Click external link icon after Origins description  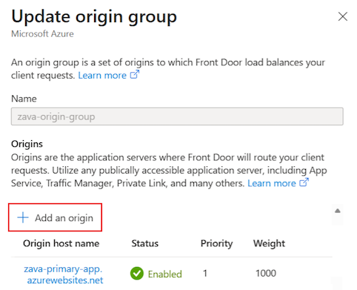point(304,182)
